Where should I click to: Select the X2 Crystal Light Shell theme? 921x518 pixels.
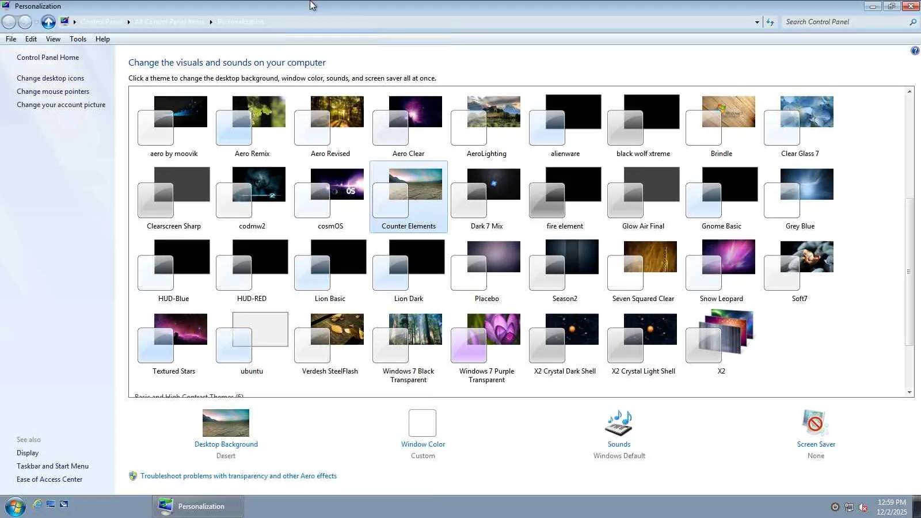point(644,344)
